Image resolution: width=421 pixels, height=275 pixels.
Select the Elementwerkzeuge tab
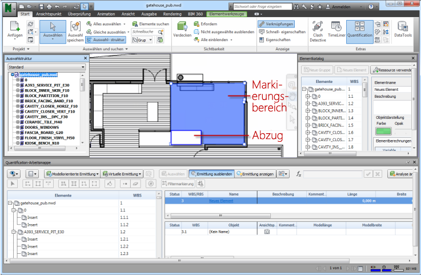click(x=227, y=14)
